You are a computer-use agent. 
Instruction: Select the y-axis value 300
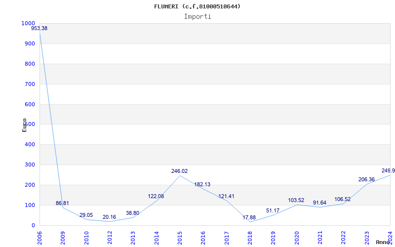[30, 165]
